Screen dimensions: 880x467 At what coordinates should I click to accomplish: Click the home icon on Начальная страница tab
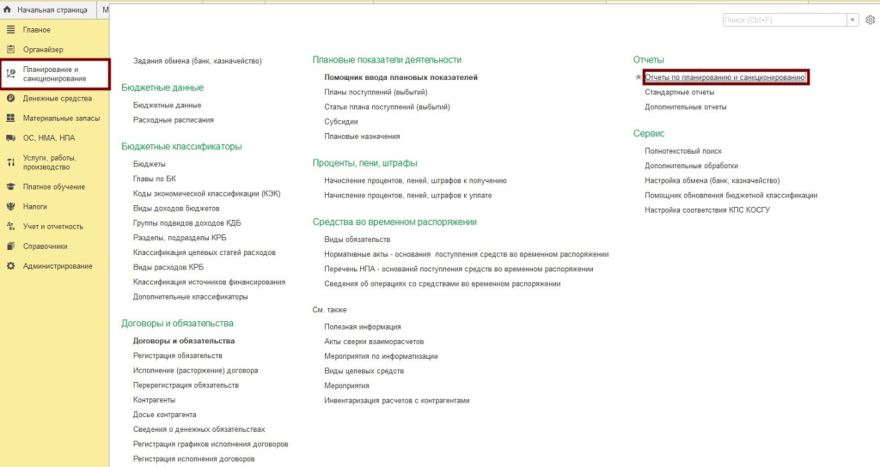pyautogui.click(x=8, y=9)
